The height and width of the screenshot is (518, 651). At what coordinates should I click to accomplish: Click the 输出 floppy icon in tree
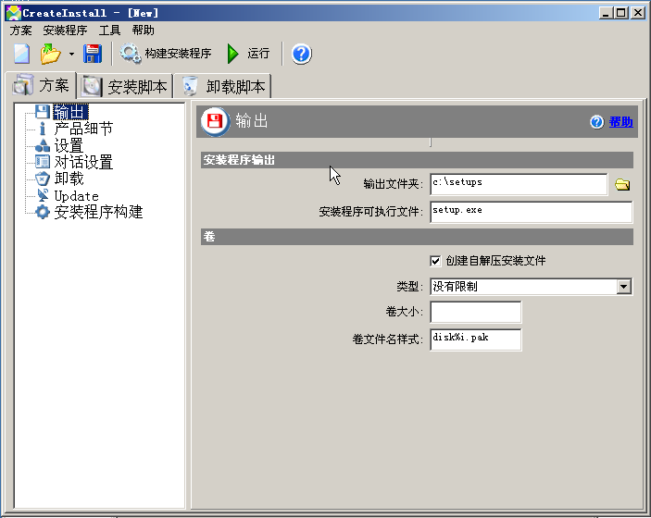[x=43, y=112]
